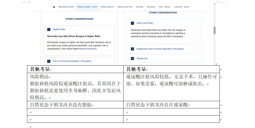Open BEFORE & AFTER menu item
Screen dimensions: 255x128
coord(66,7)
